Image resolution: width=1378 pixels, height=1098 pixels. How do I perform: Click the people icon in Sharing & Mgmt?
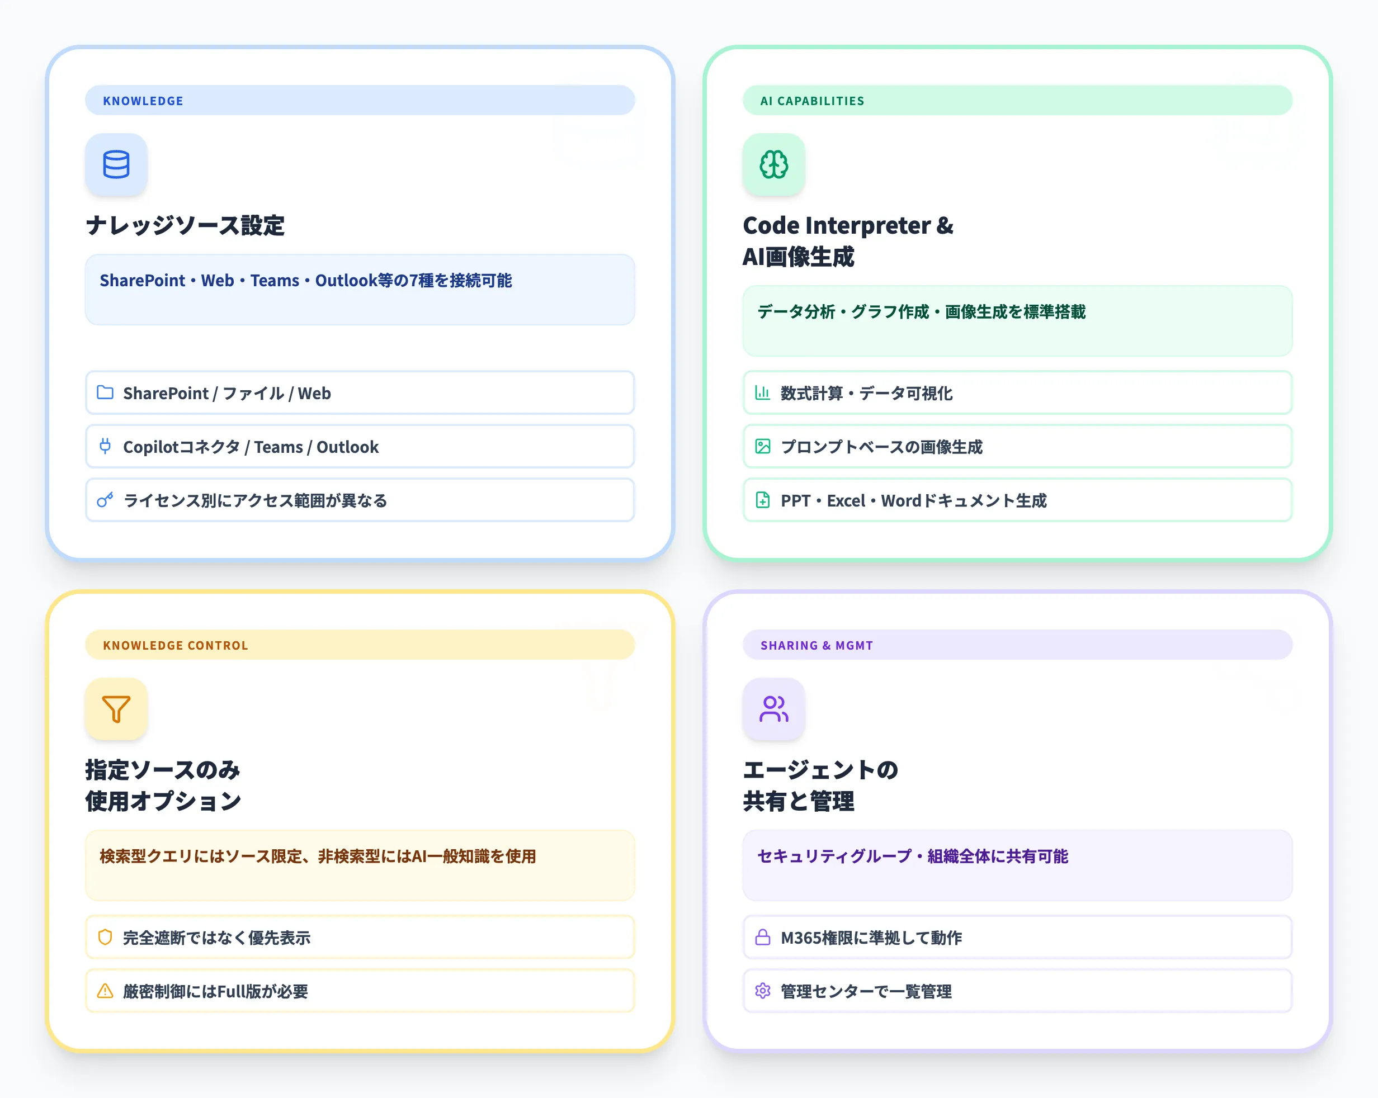pos(773,709)
